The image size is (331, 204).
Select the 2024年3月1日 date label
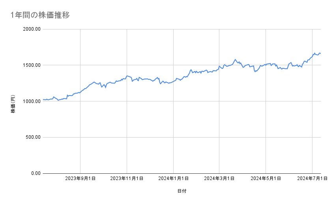click(x=220, y=179)
